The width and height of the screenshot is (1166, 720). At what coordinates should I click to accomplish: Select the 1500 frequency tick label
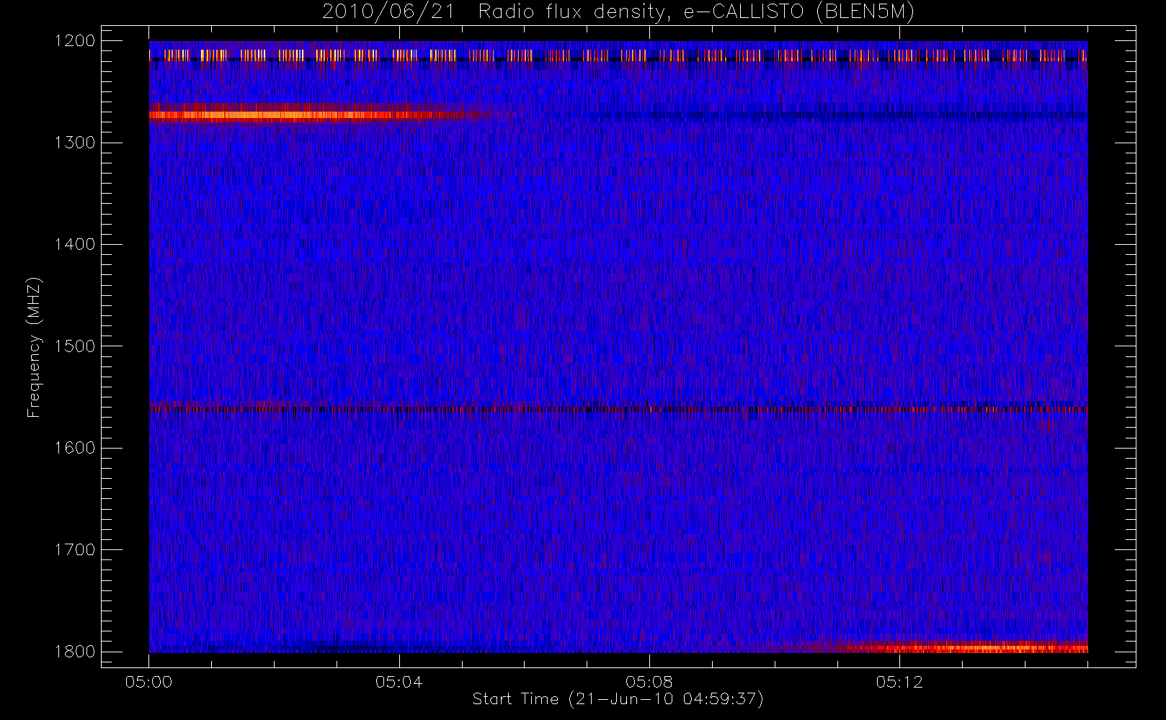point(76,346)
